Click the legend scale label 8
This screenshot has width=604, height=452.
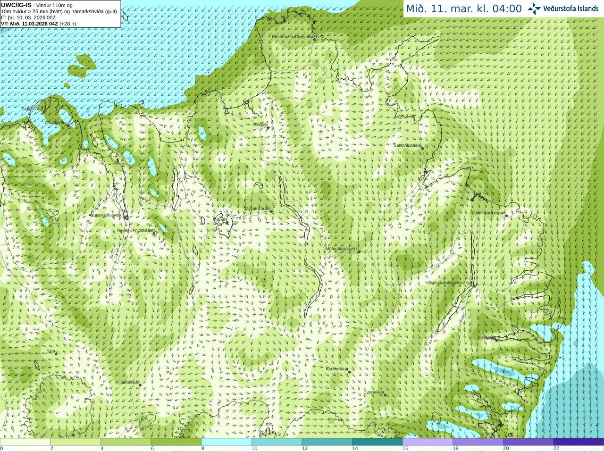point(203,449)
